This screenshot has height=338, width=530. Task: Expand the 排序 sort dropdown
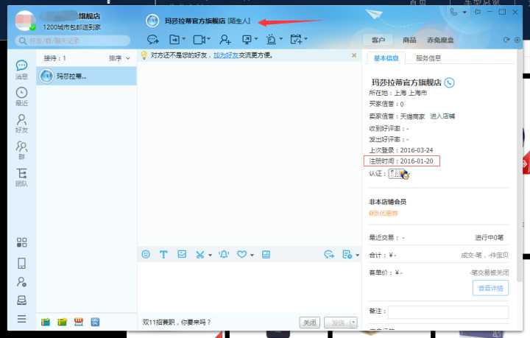119,57
